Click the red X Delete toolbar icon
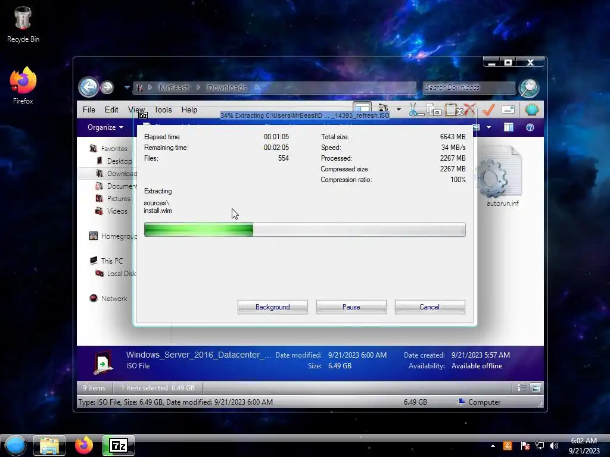Image resolution: width=610 pixels, height=457 pixels. (470, 110)
